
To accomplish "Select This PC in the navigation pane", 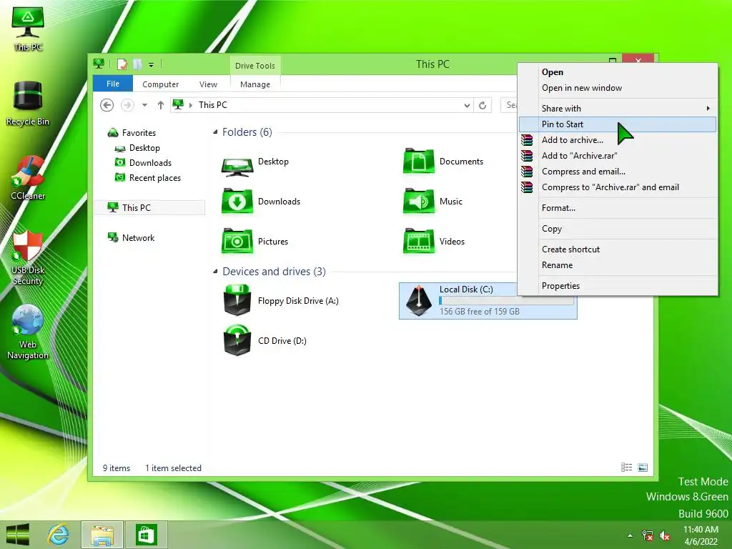I will pos(149,208).
